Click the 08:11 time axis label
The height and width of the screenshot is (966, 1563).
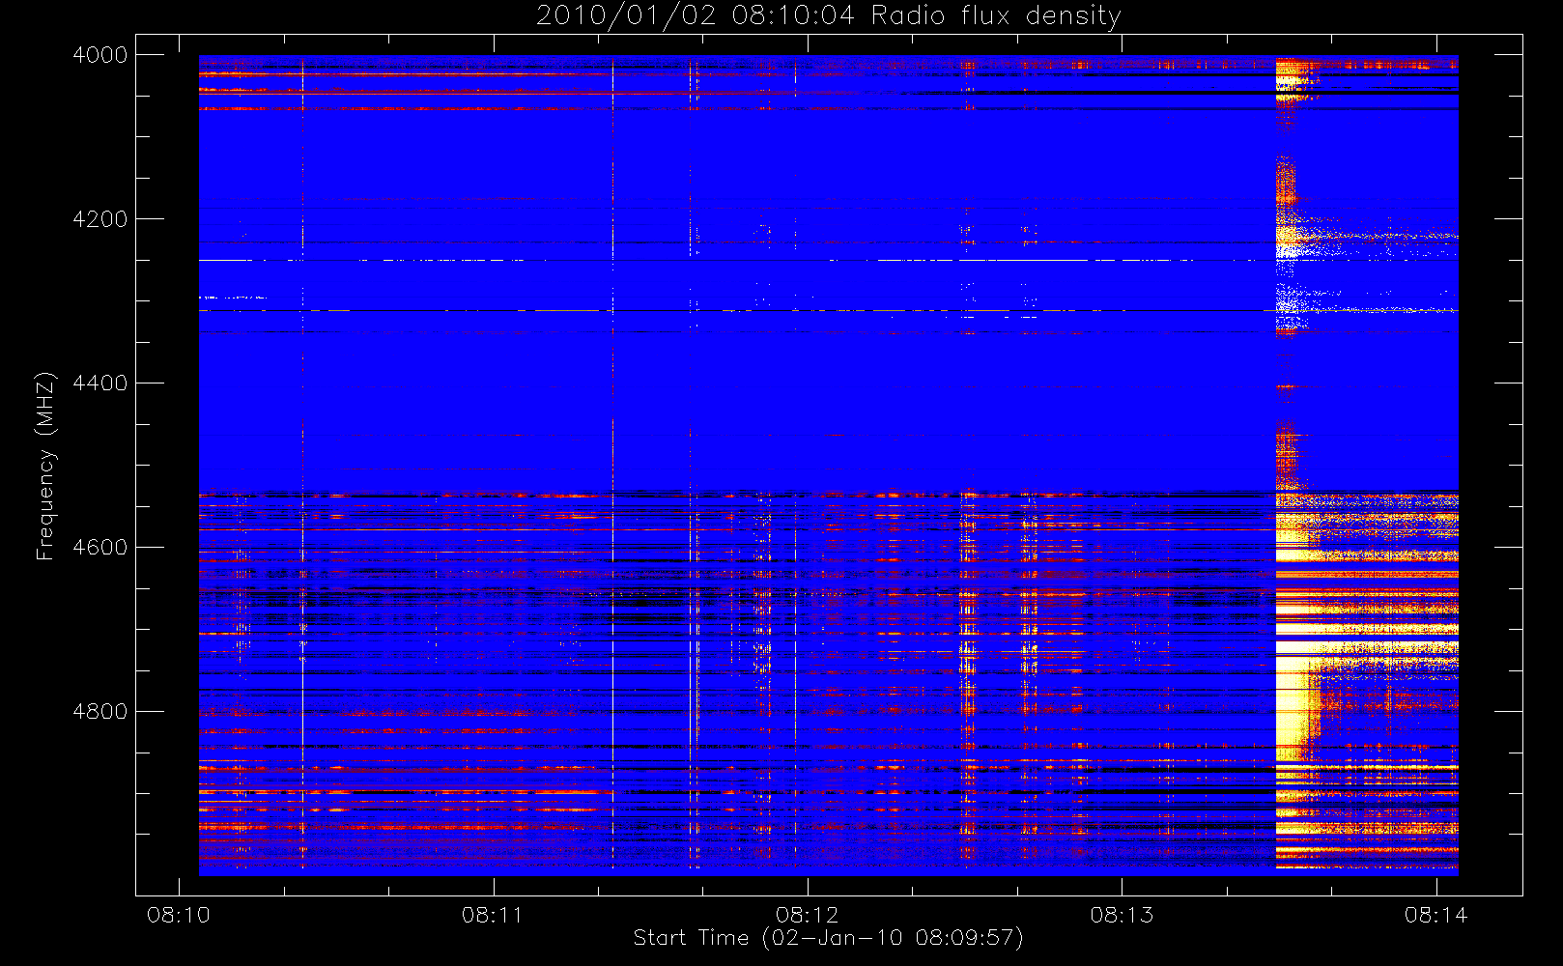[493, 915]
